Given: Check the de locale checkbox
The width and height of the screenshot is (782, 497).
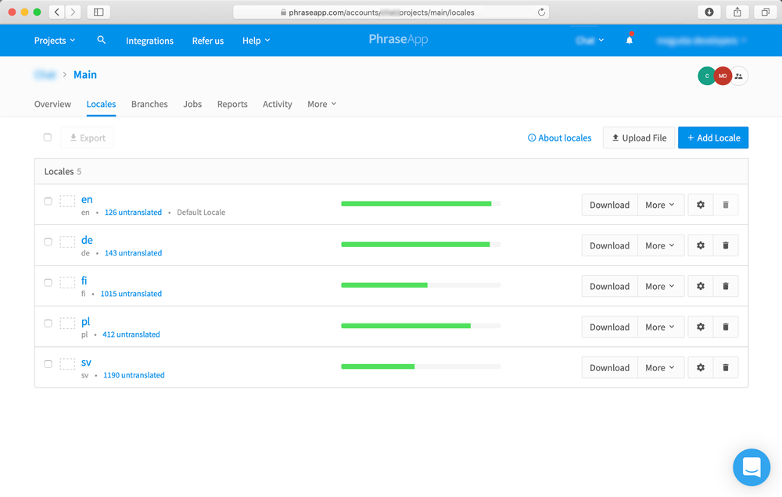Looking at the screenshot, I should pyautogui.click(x=48, y=241).
